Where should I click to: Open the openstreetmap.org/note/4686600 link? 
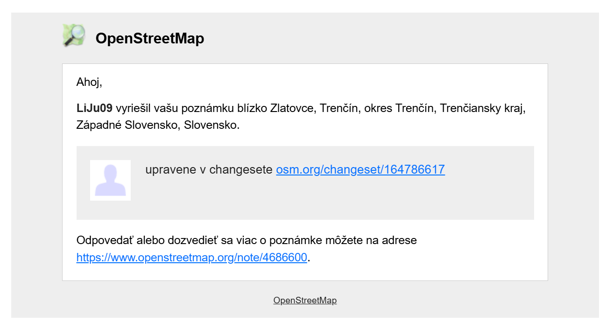191,258
